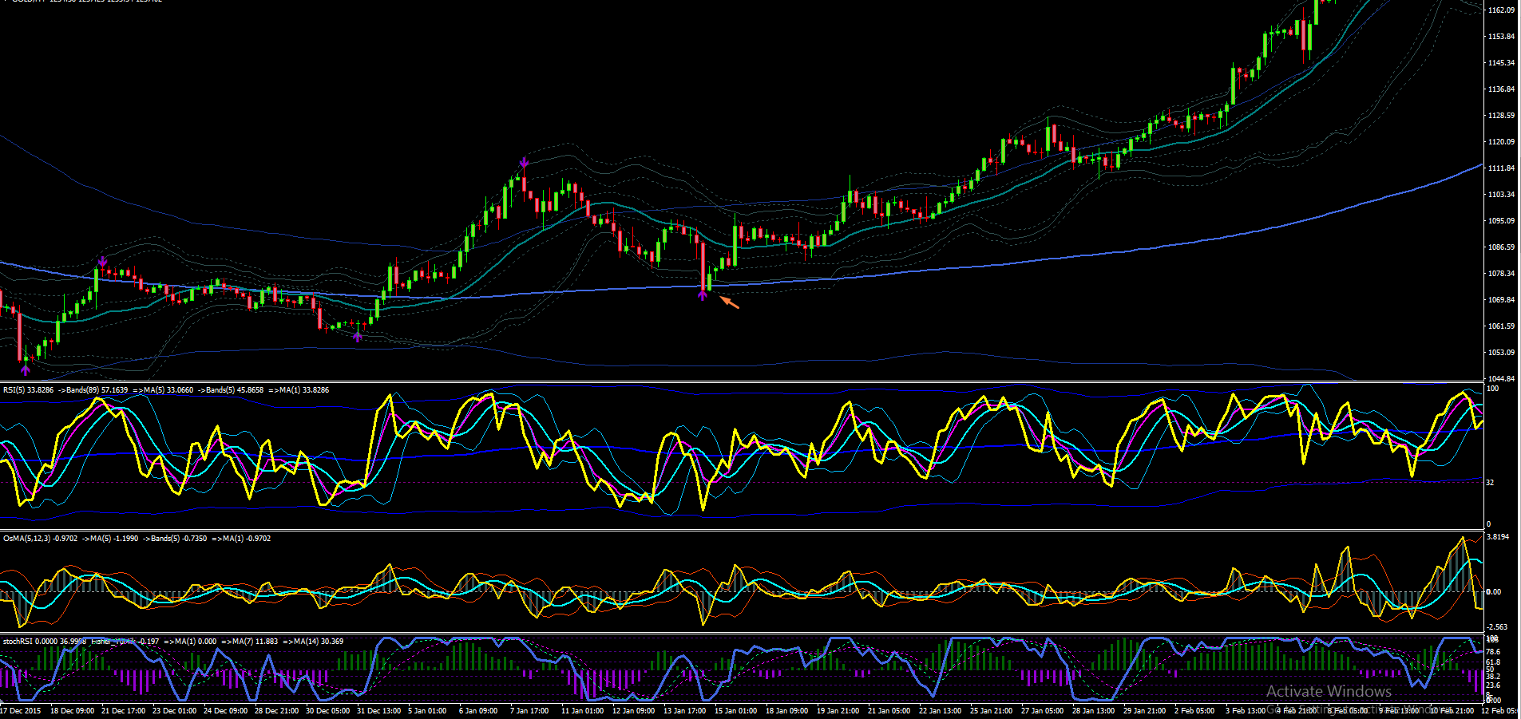Click the 30 Dec 05:00 time label

(327, 711)
